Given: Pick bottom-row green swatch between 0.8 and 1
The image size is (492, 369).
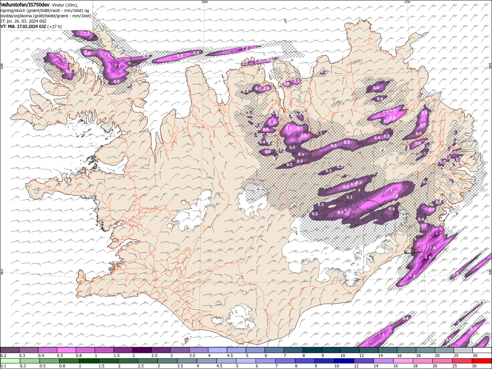Looking at the screenshot, I should tap(69, 361).
